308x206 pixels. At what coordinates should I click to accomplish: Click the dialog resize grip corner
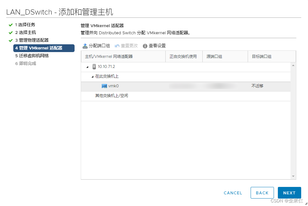(x=306, y=204)
